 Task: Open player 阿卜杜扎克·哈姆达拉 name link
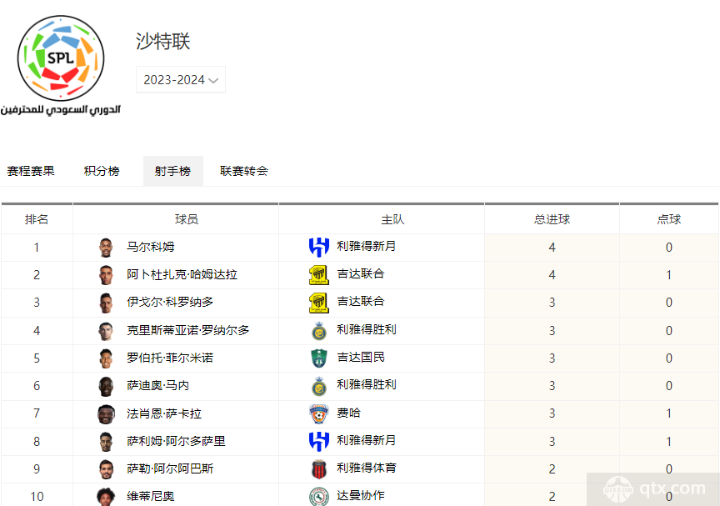point(182,274)
